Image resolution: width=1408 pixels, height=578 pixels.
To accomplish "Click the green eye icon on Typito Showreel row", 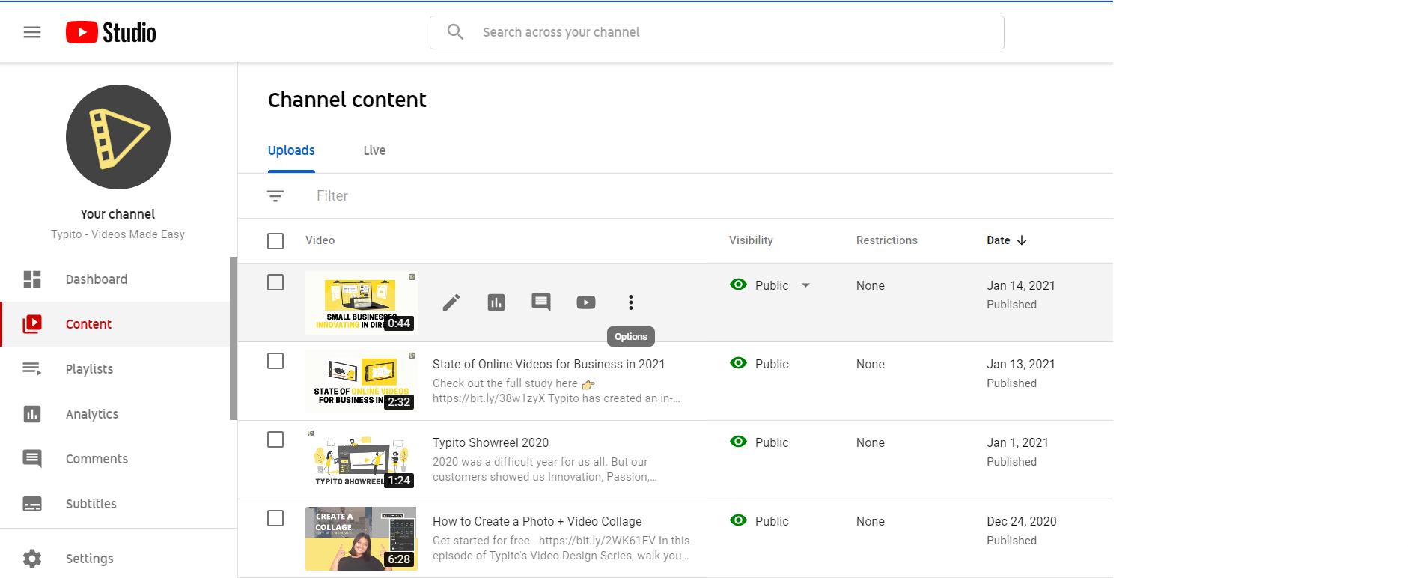I will tap(738, 442).
